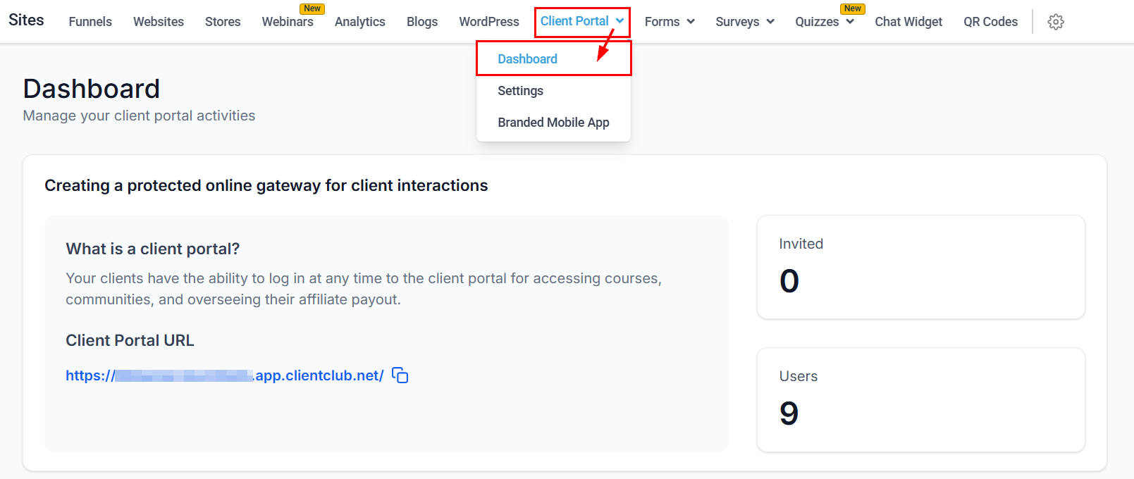
Task: Open the settings gear icon
Action: click(x=1055, y=22)
